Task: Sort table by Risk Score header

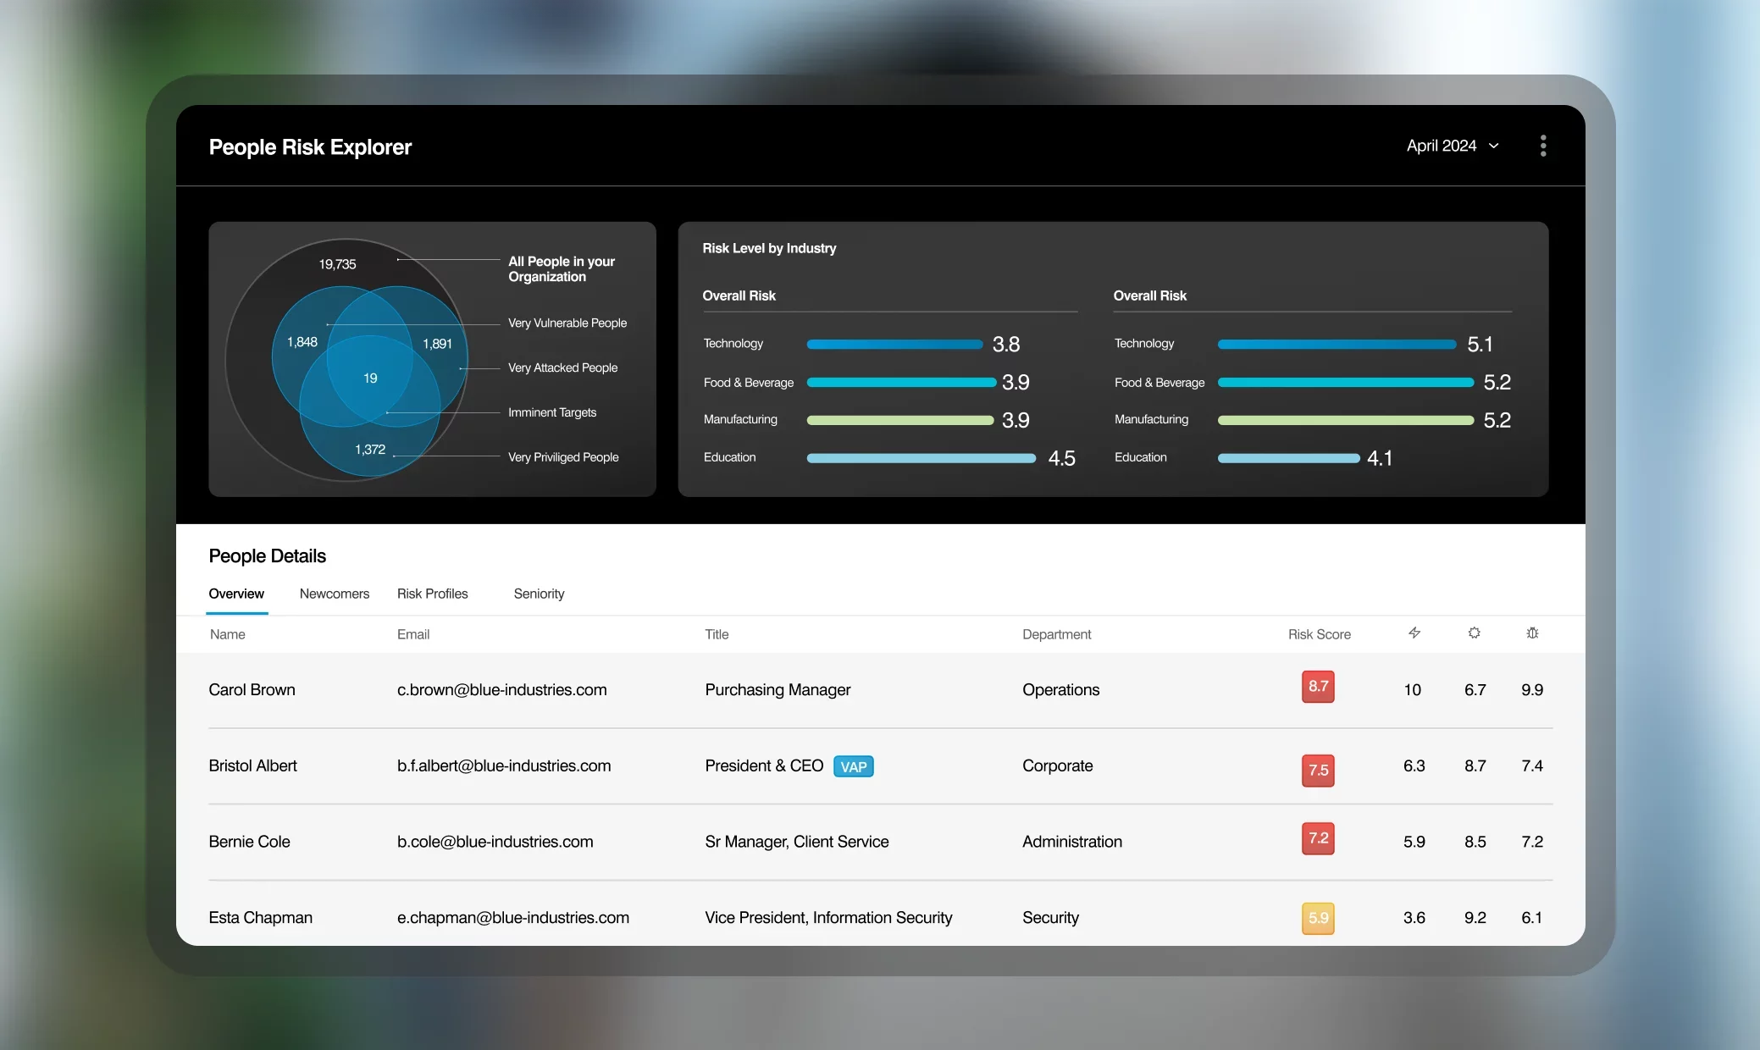Action: pos(1319,634)
